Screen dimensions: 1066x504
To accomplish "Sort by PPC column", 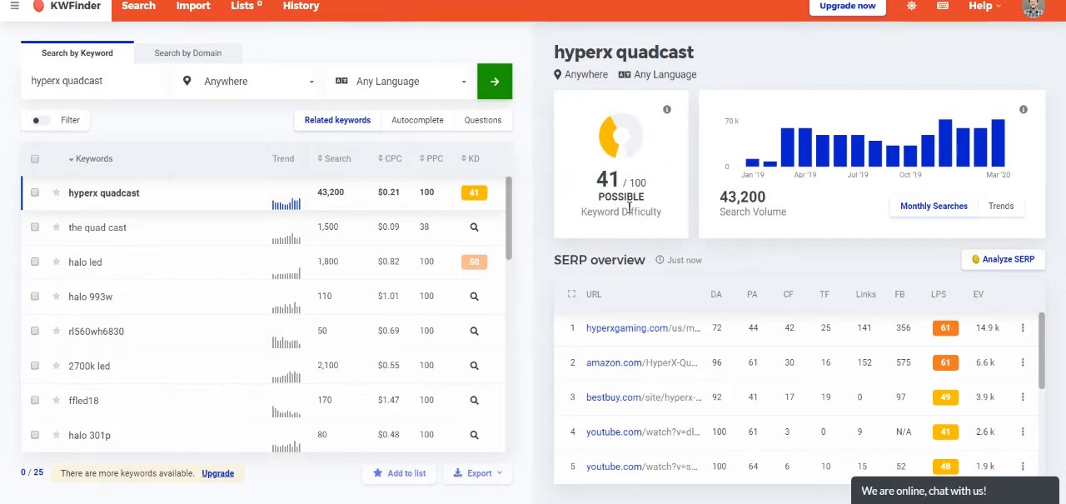I will click(431, 158).
